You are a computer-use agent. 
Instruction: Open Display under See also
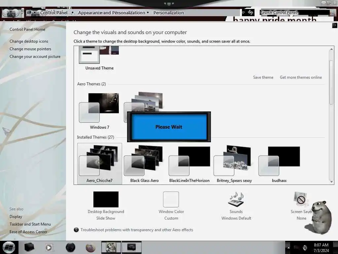pos(16,216)
